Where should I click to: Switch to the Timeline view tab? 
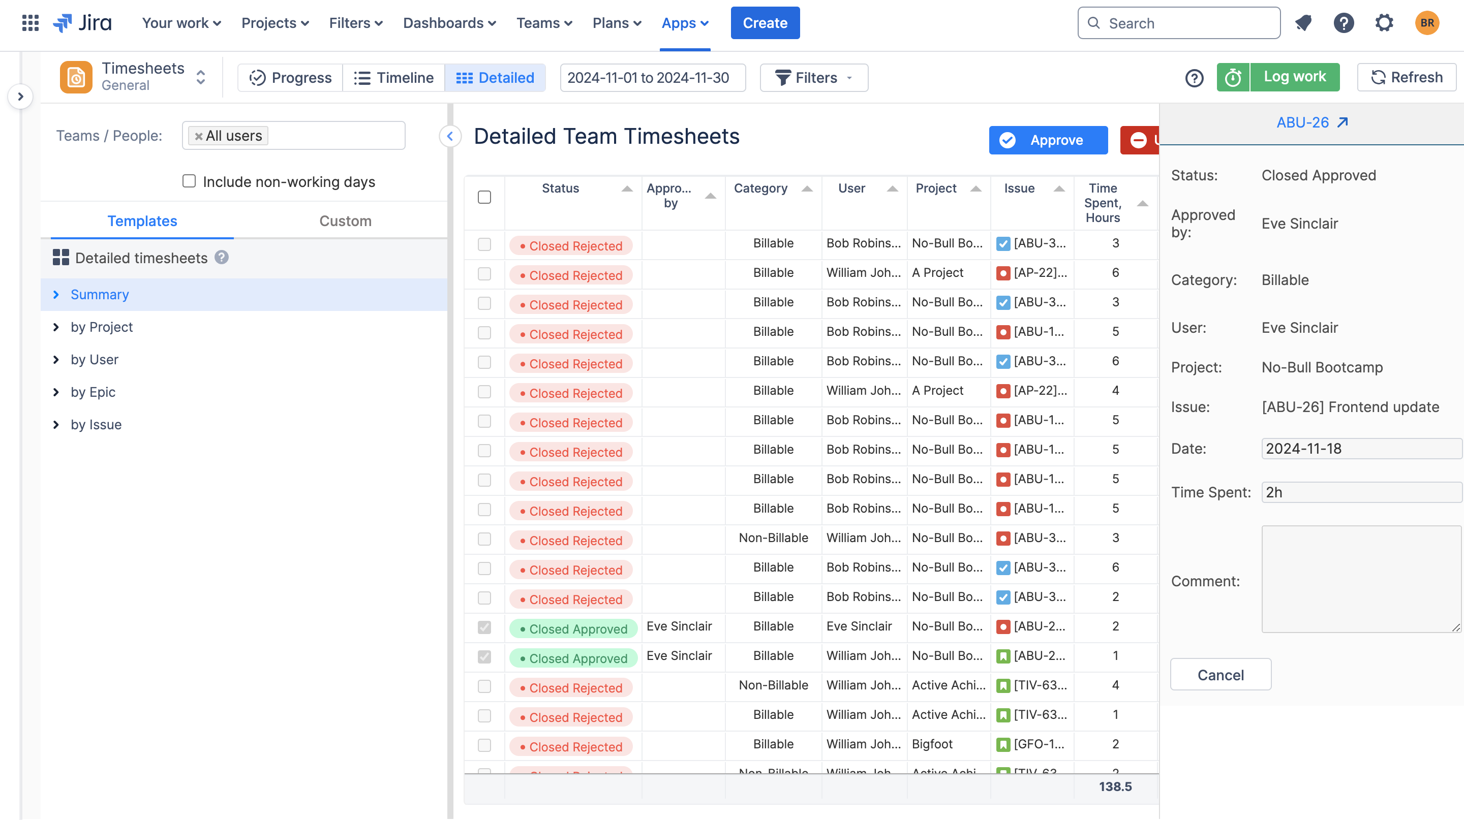click(x=393, y=77)
